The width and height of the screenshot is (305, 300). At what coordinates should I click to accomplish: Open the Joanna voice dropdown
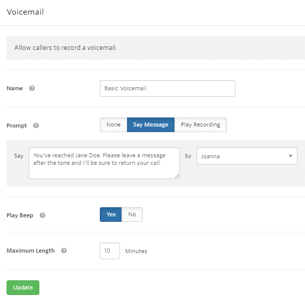coord(247,156)
